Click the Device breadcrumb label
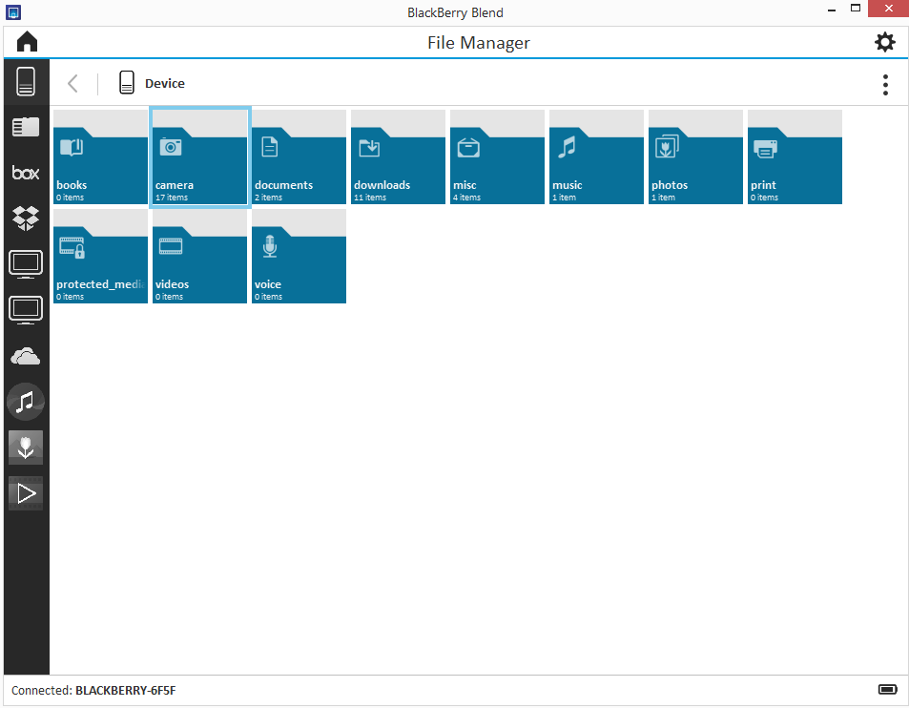This screenshot has height=708, width=909. click(165, 84)
